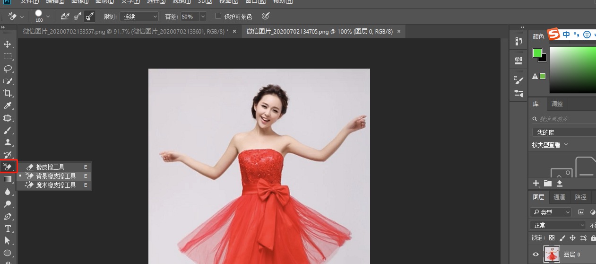Select the Lasso tool
Image resolution: width=596 pixels, height=264 pixels.
[8, 69]
